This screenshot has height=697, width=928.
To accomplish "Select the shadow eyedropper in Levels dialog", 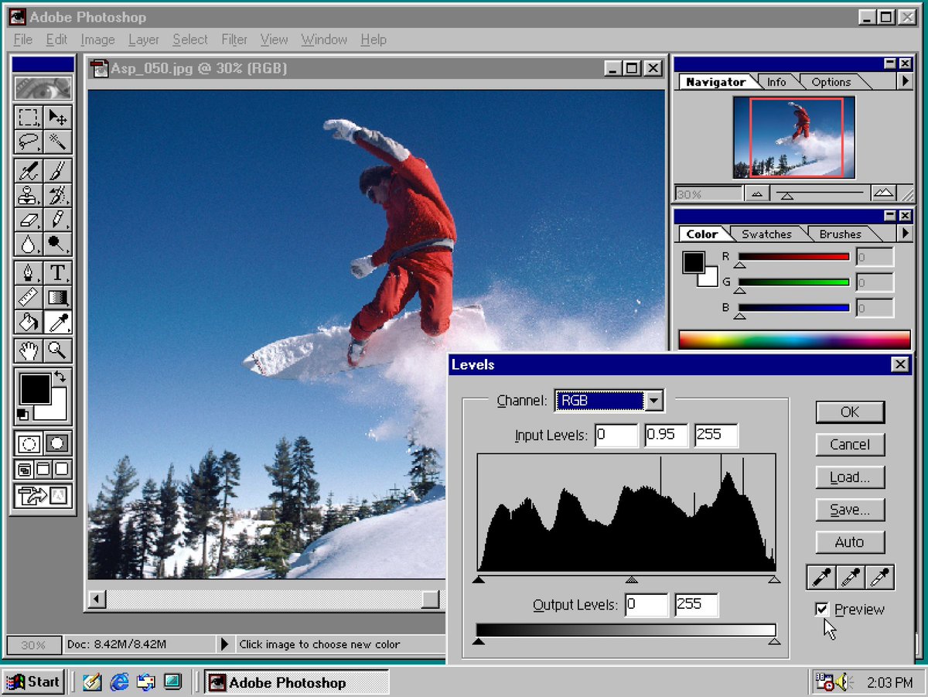I will click(821, 576).
